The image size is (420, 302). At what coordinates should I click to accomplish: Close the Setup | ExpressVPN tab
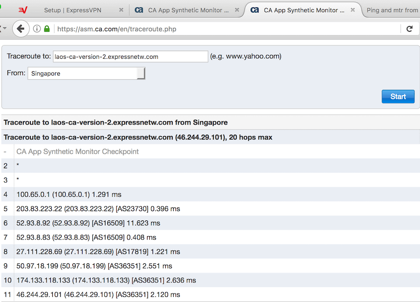tap(121, 10)
